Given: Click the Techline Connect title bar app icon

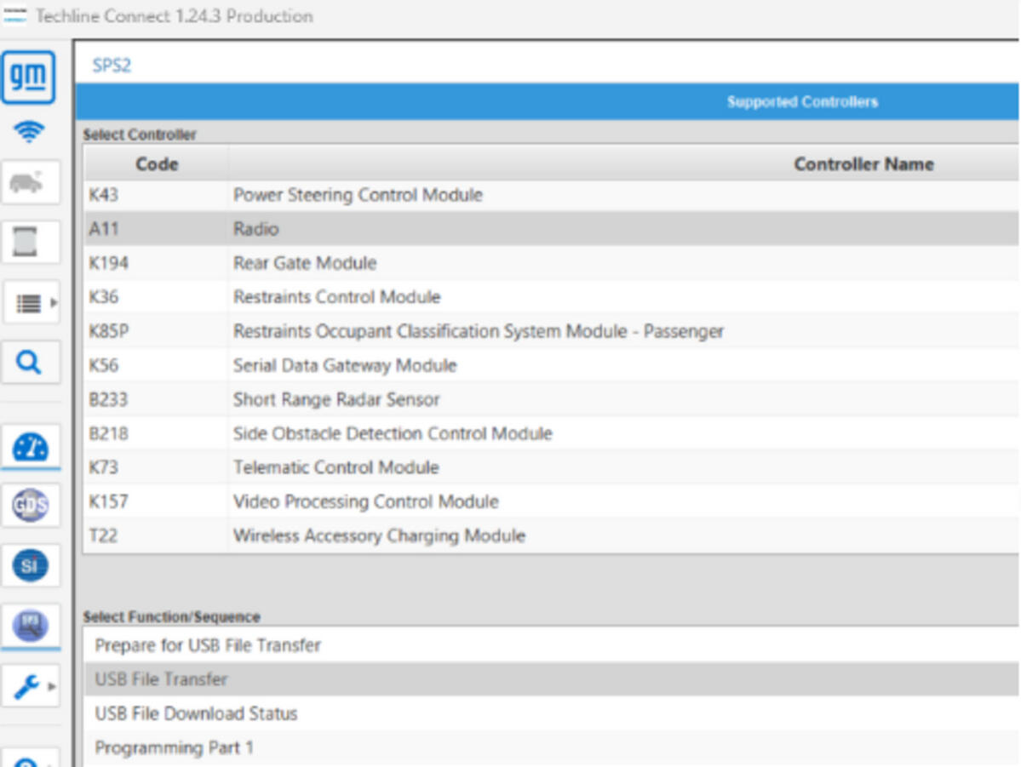Looking at the screenshot, I should pos(14,15).
